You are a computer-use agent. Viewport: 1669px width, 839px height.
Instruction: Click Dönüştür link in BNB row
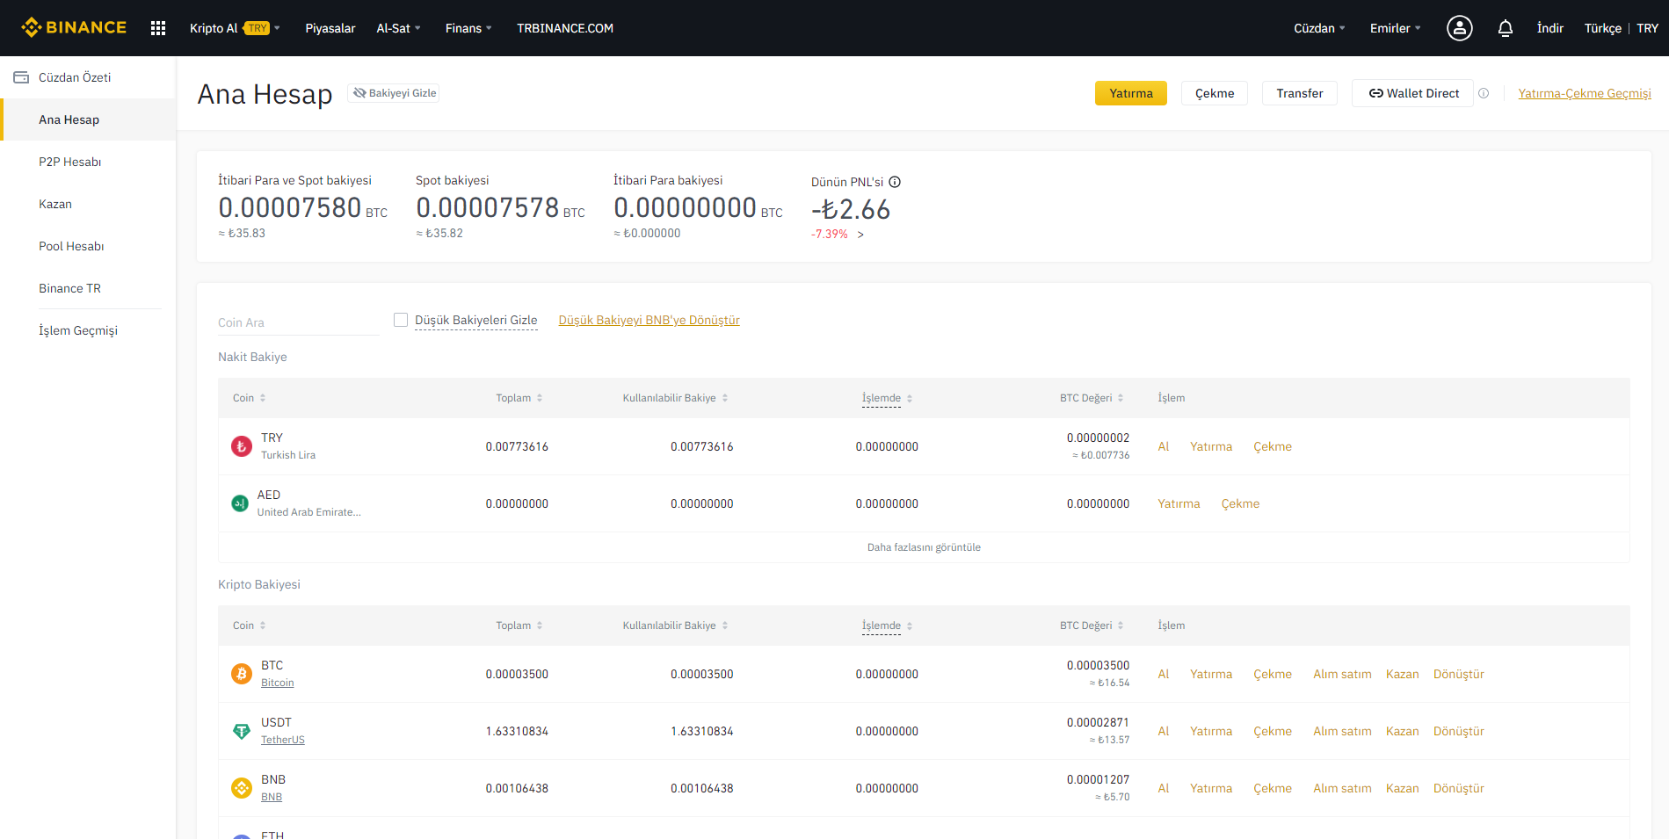tap(1459, 788)
